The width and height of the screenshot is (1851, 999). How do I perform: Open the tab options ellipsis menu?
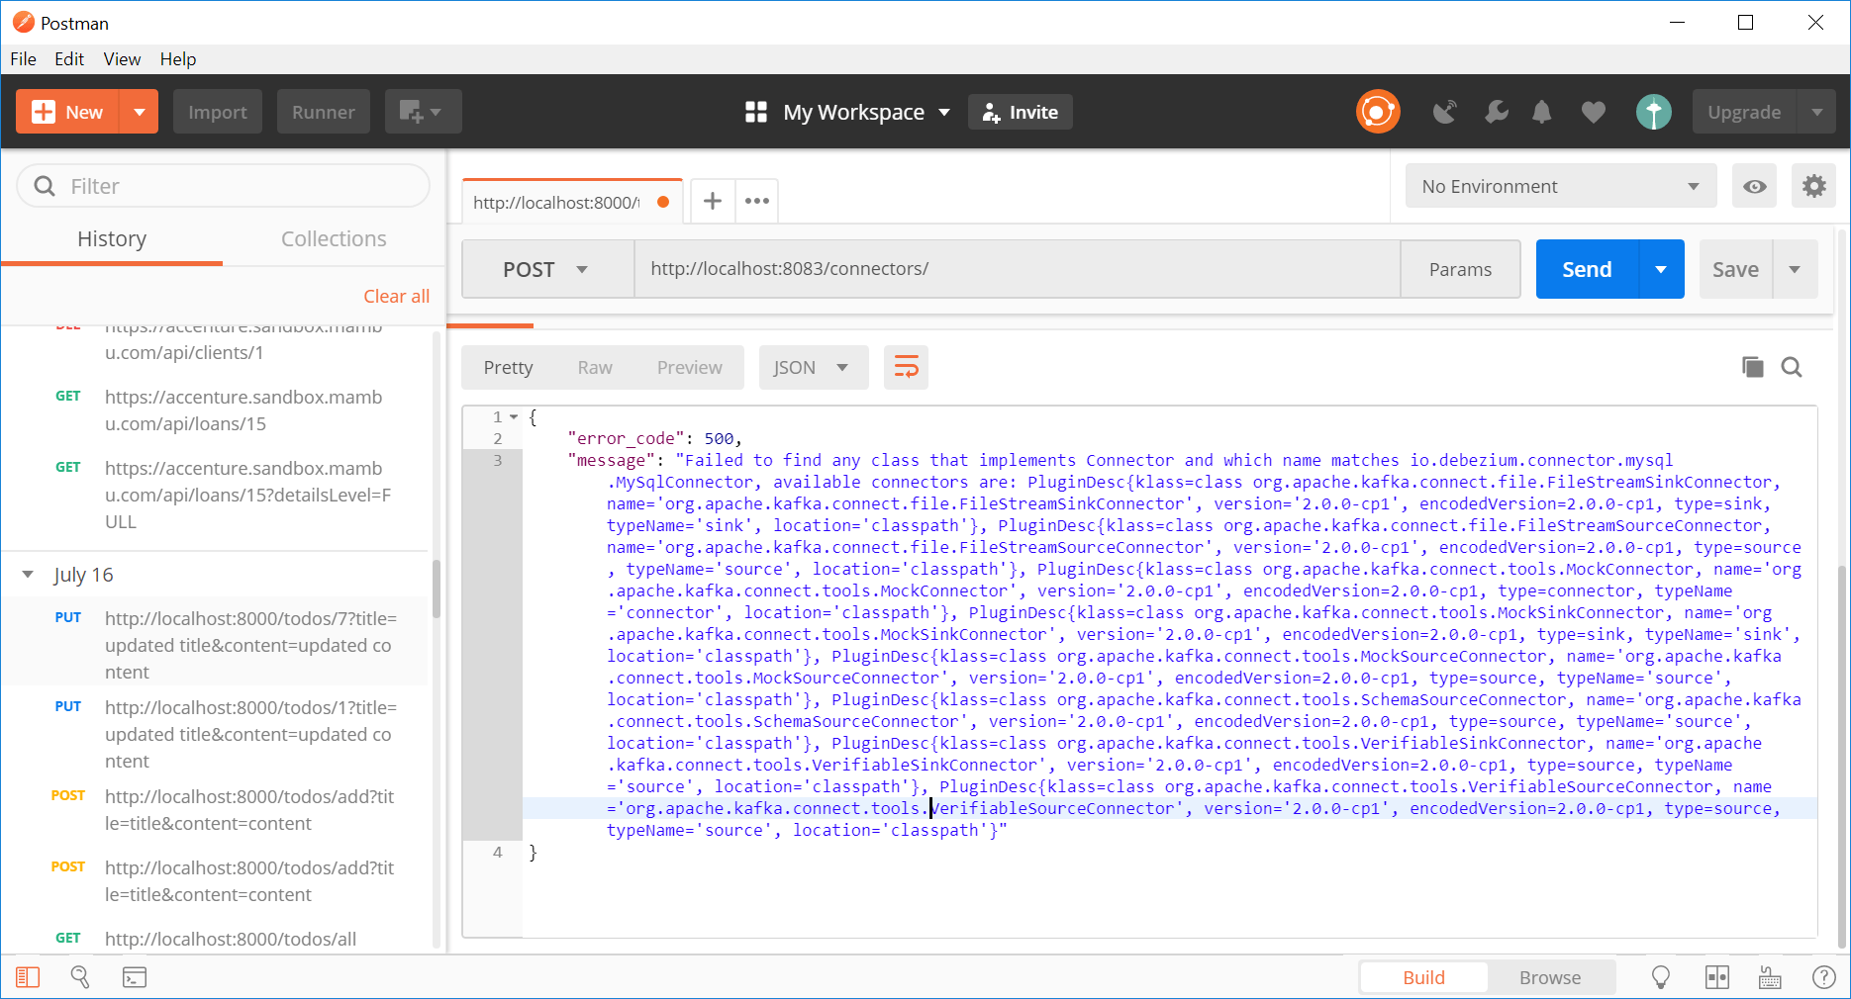(x=757, y=202)
